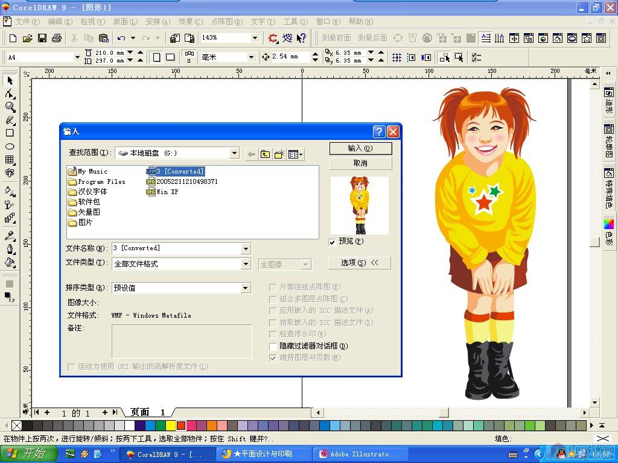Toggle apply embedded ICC profile checkbox
618x463 pixels.
[272, 311]
